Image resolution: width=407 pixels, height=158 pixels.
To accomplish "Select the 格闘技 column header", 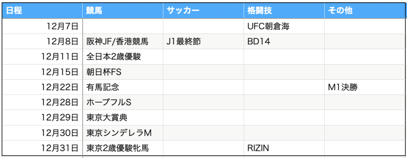I will tap(284, 11).
